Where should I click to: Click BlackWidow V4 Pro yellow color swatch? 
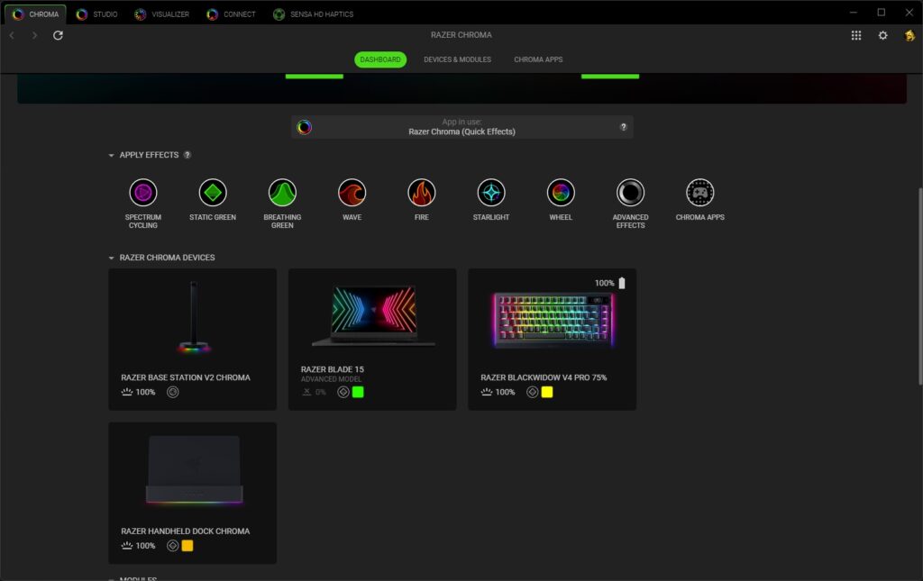[x=547, y=392]
